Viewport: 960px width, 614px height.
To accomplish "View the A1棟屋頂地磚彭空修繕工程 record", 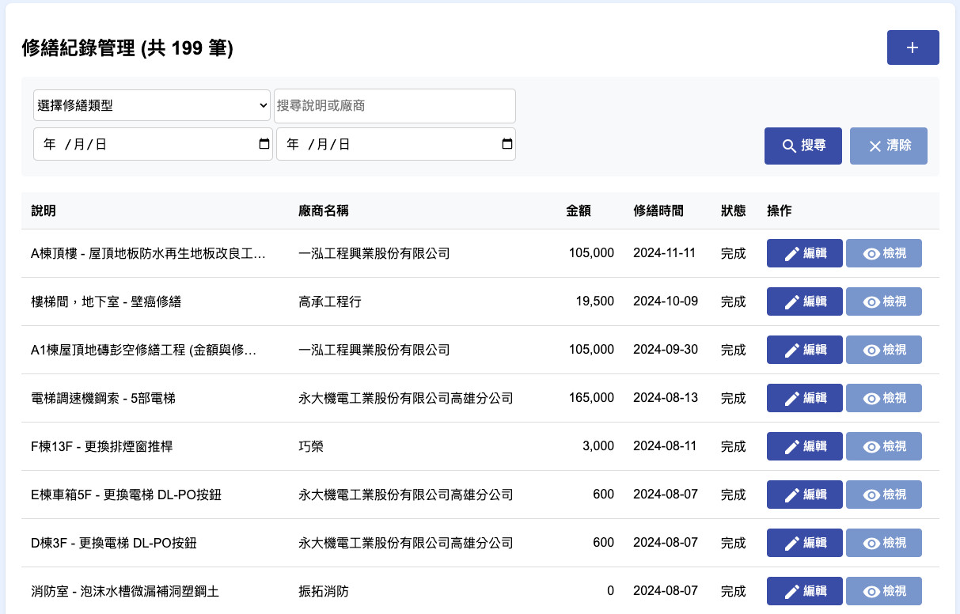I will (x=884, y=350).
